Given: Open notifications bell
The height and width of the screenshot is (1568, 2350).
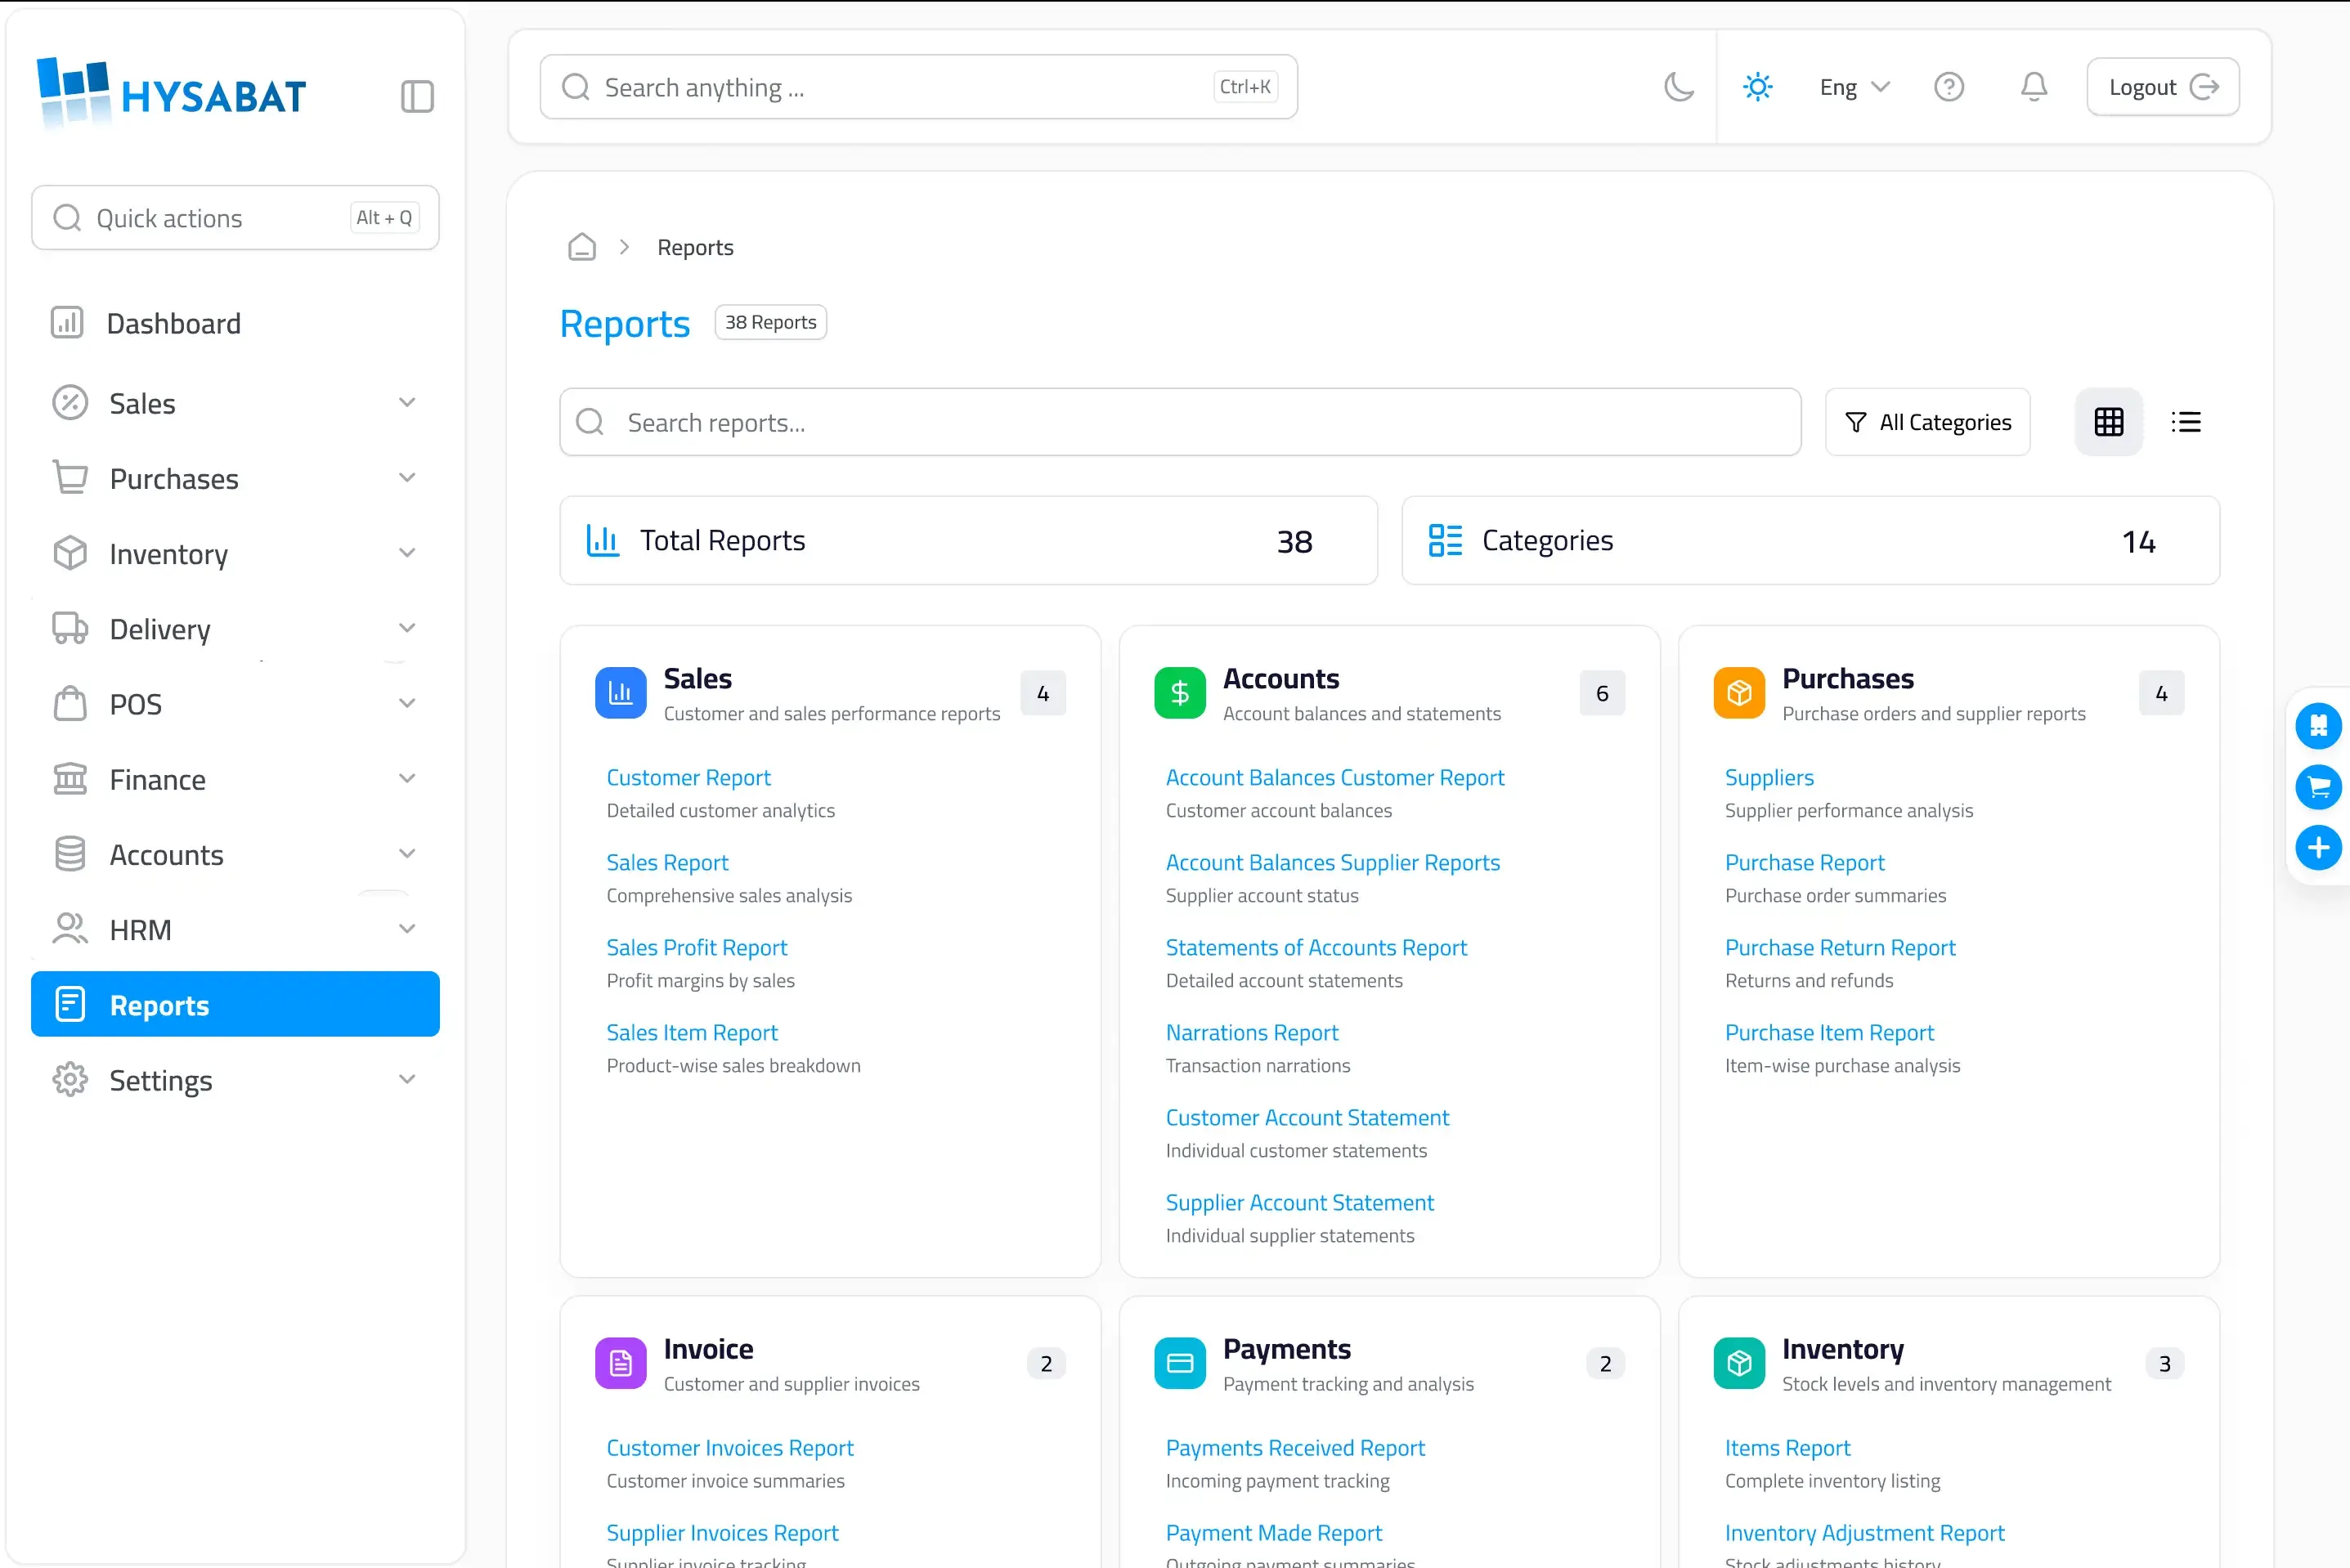Looking at the screenshot, I should tap(2033, 87).
